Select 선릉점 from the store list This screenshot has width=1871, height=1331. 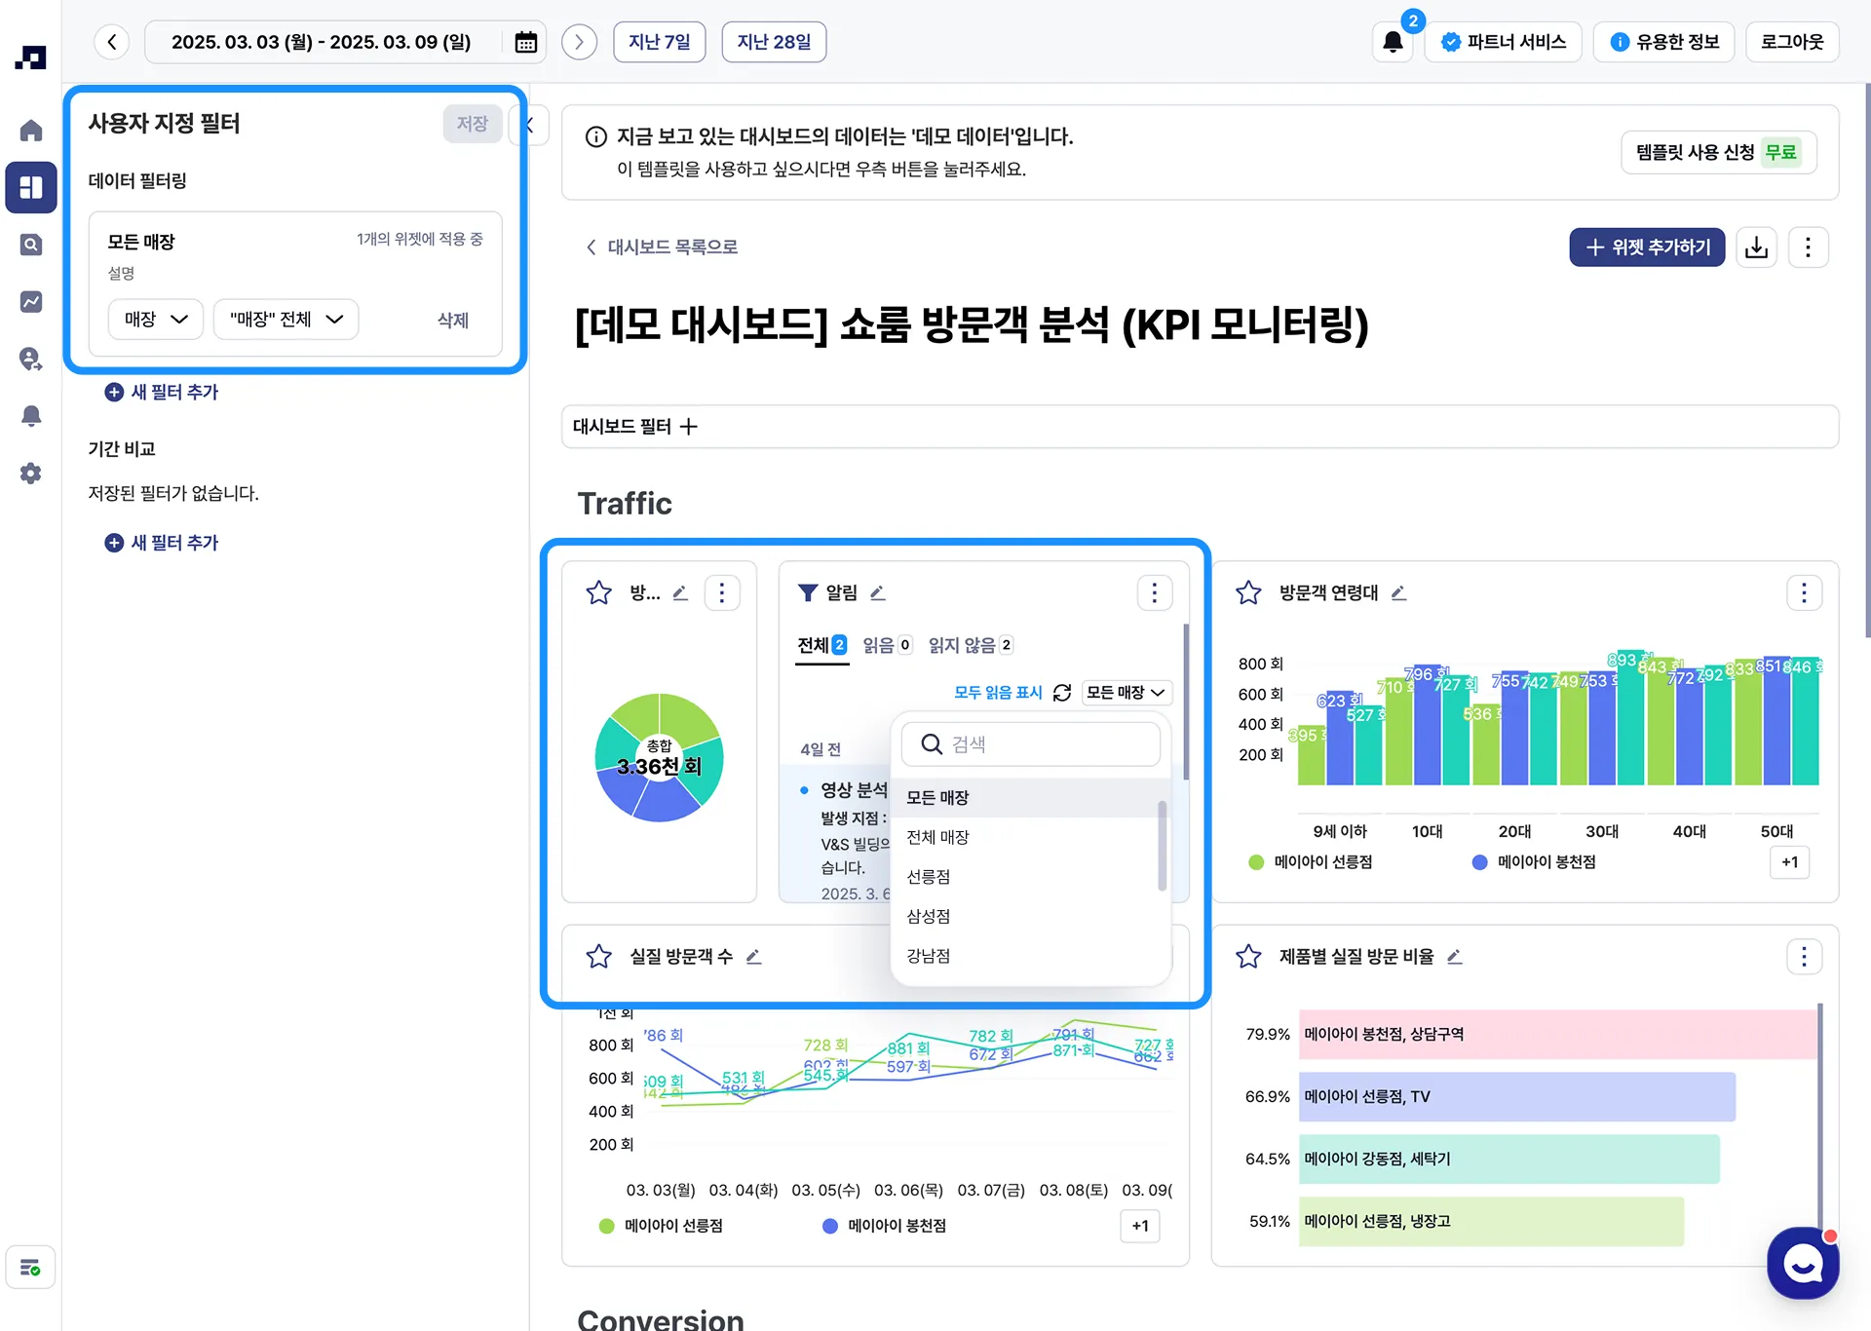point(929,877)
